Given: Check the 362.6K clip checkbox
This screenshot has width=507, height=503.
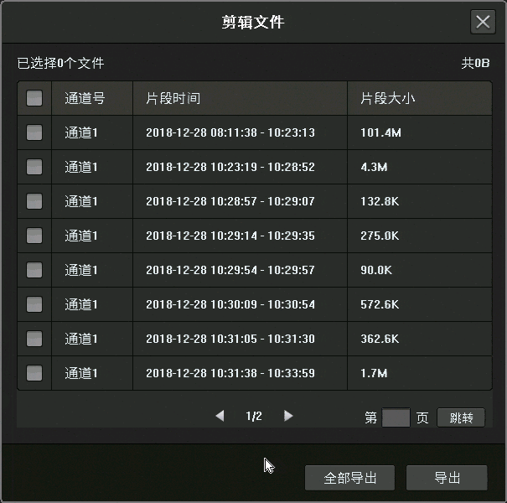Looking at the screenshot, I should coord(34,339).
